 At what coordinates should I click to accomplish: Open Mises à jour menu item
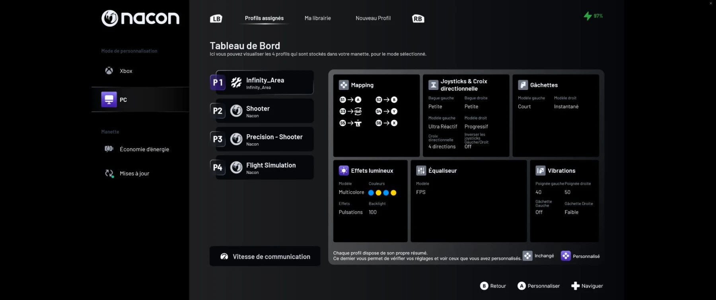140,173
